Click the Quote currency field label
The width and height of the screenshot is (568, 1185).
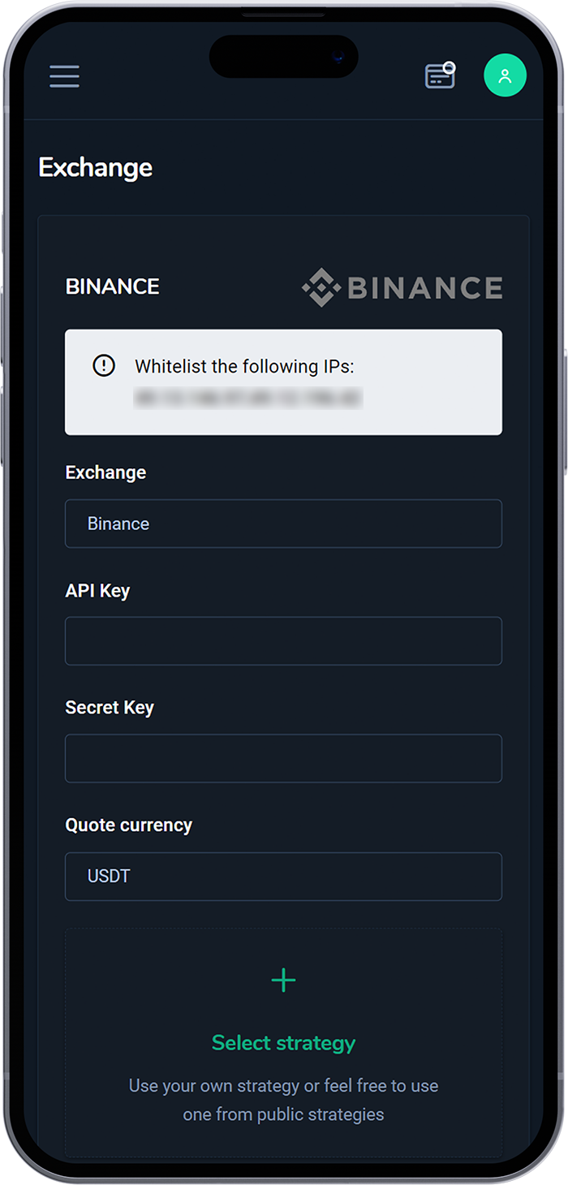(x=128, y=825)
